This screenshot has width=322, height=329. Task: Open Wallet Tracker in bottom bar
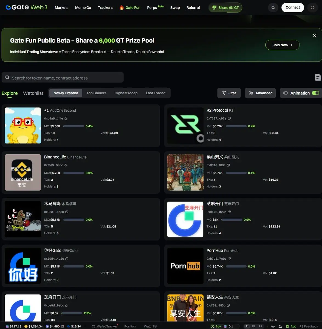click(x=104, y=326)
